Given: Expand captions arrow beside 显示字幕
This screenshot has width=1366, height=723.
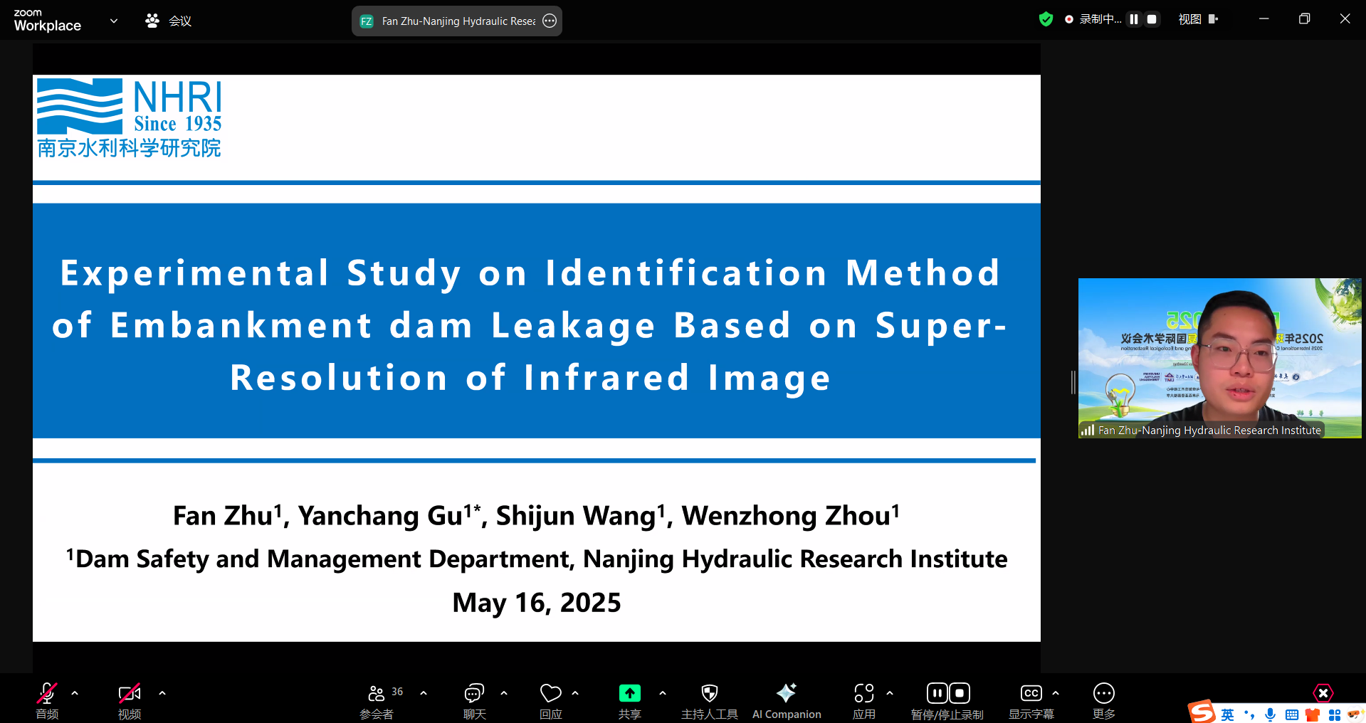Looking at the screenshot, I should (1056, 693).
